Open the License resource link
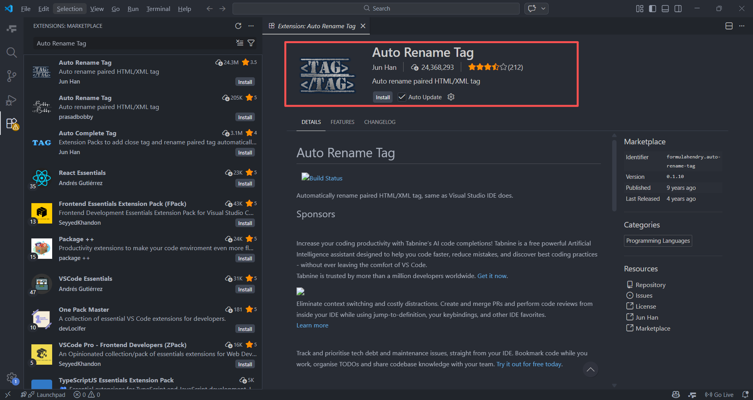The image size is (753, 400). pyautogui.click(x=646, y=306)
